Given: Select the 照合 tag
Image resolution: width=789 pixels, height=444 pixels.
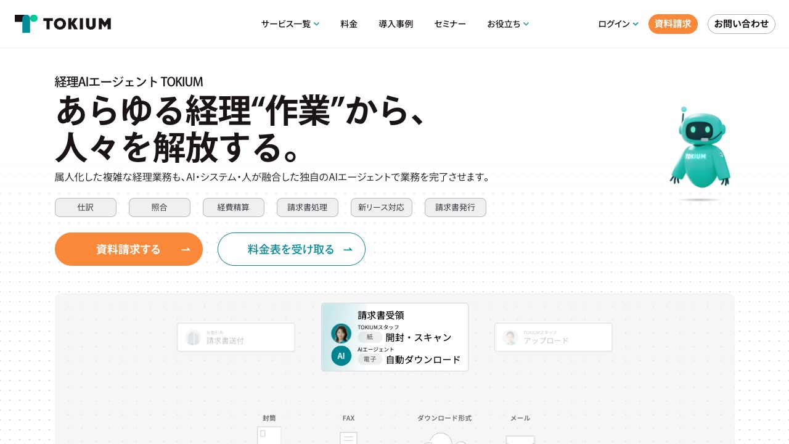Looking at the screenshot, I should 160,207.
